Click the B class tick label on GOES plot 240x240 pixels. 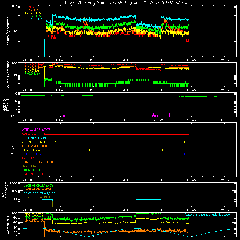pyautogui.click(x=16, y=101)
